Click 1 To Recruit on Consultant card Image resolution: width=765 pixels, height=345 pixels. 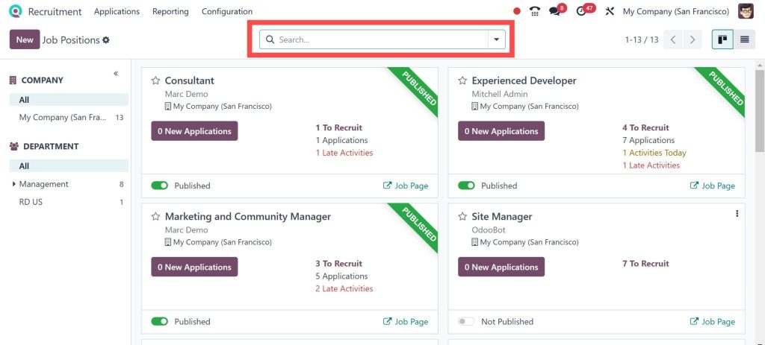click(x=338, y=127)
